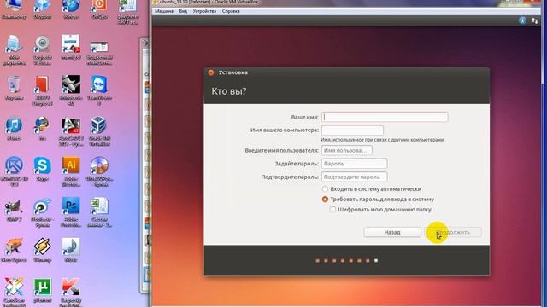Focus the 'Подтвердите пароль' field
The height and width of the screenshot is (307, 547).
tap(354, 177)
